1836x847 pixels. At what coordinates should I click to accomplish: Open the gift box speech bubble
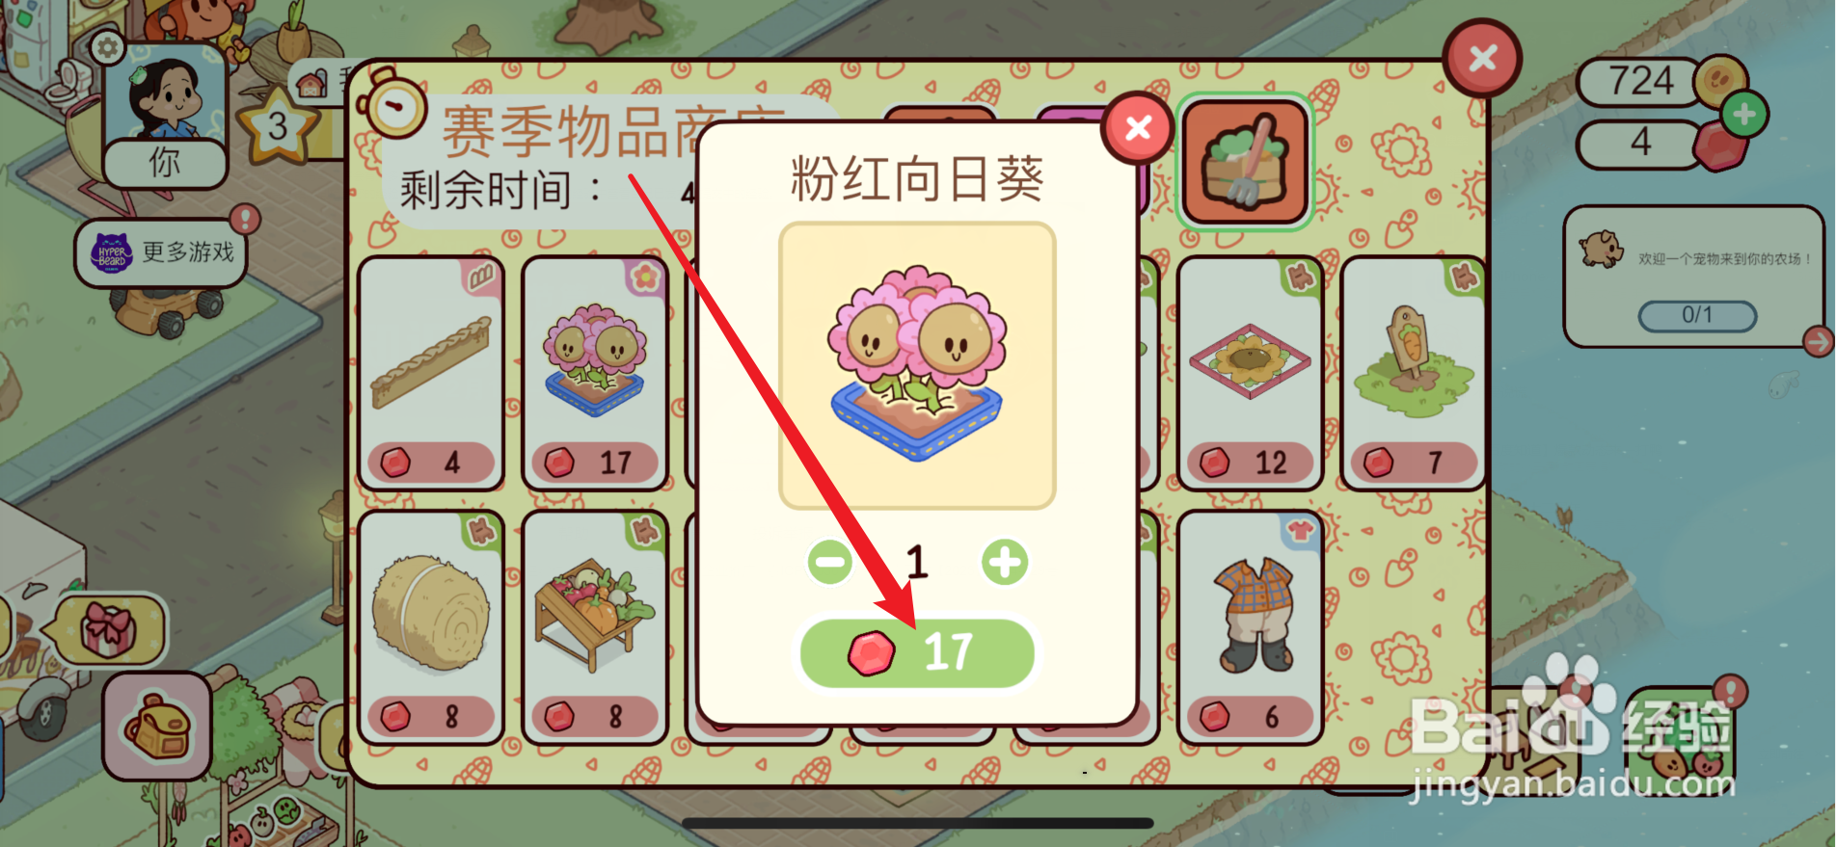(x=109, y=629)
